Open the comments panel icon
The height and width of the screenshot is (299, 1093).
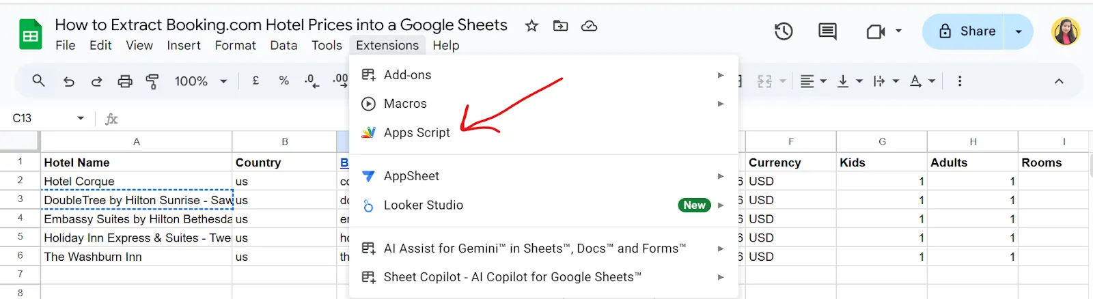(x=827, y=31)
